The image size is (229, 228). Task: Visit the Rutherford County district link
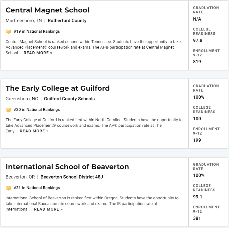67,21
